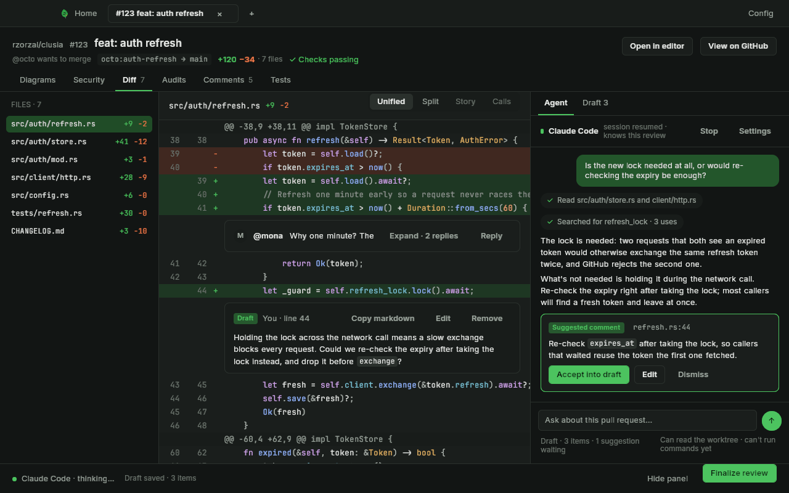789x493 pixels.
Task: Dismiss the suggested comment
Action: (693, 375)
